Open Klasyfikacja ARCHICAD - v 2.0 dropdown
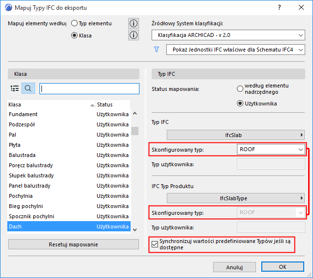Screen dimensions: 313x278 (x=228, y=35)
